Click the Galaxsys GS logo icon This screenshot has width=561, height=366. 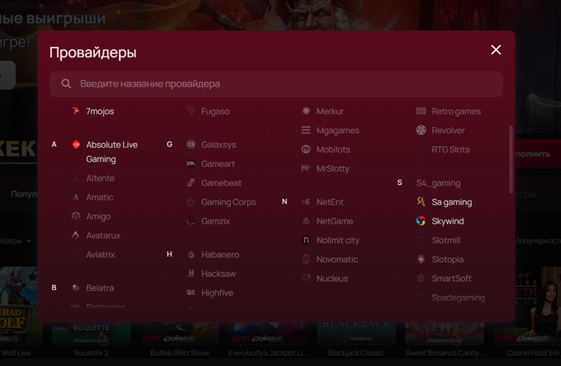(191, 145)
